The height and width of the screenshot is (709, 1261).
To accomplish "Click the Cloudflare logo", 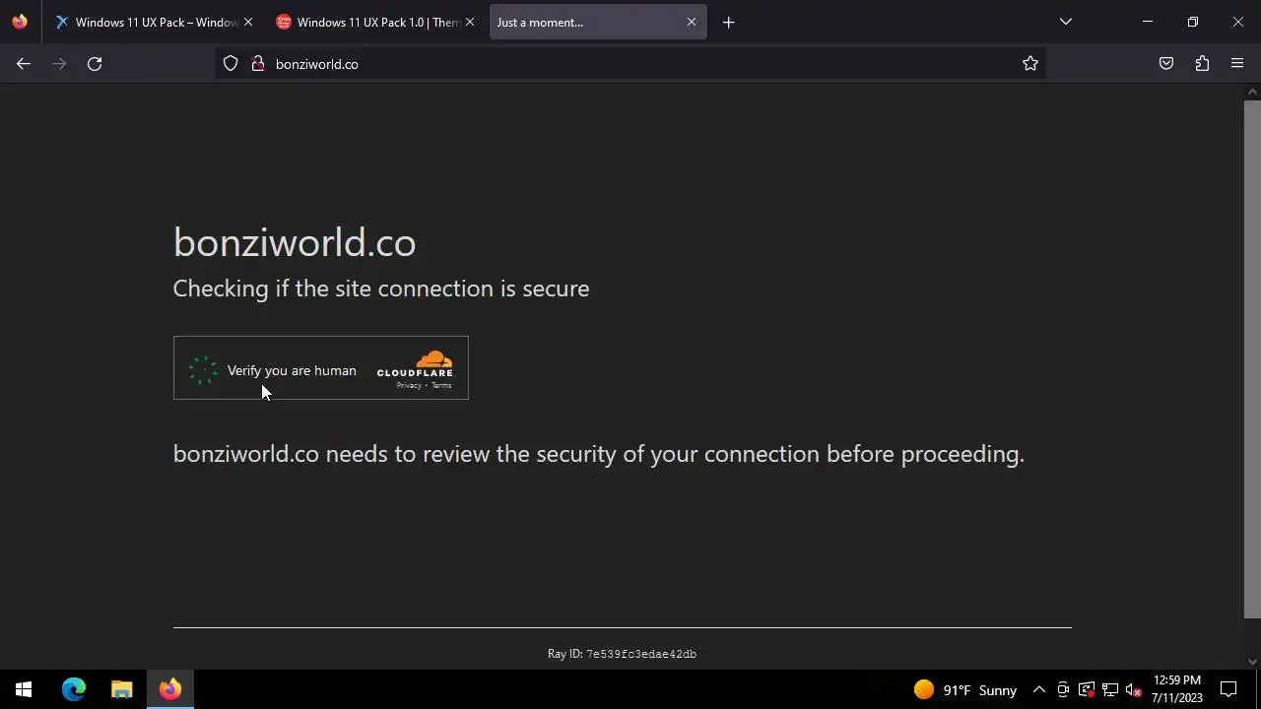I will 415,363.
